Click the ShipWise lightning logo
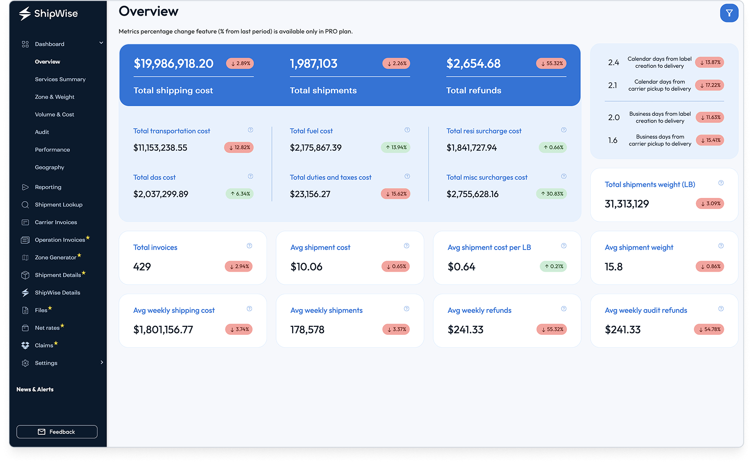752x464 pixels. click(x=25, y=14)
